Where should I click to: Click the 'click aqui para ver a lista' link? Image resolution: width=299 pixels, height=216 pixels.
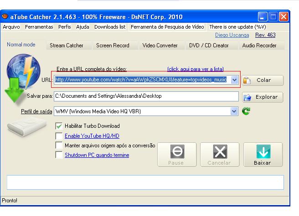coord(195,69)
